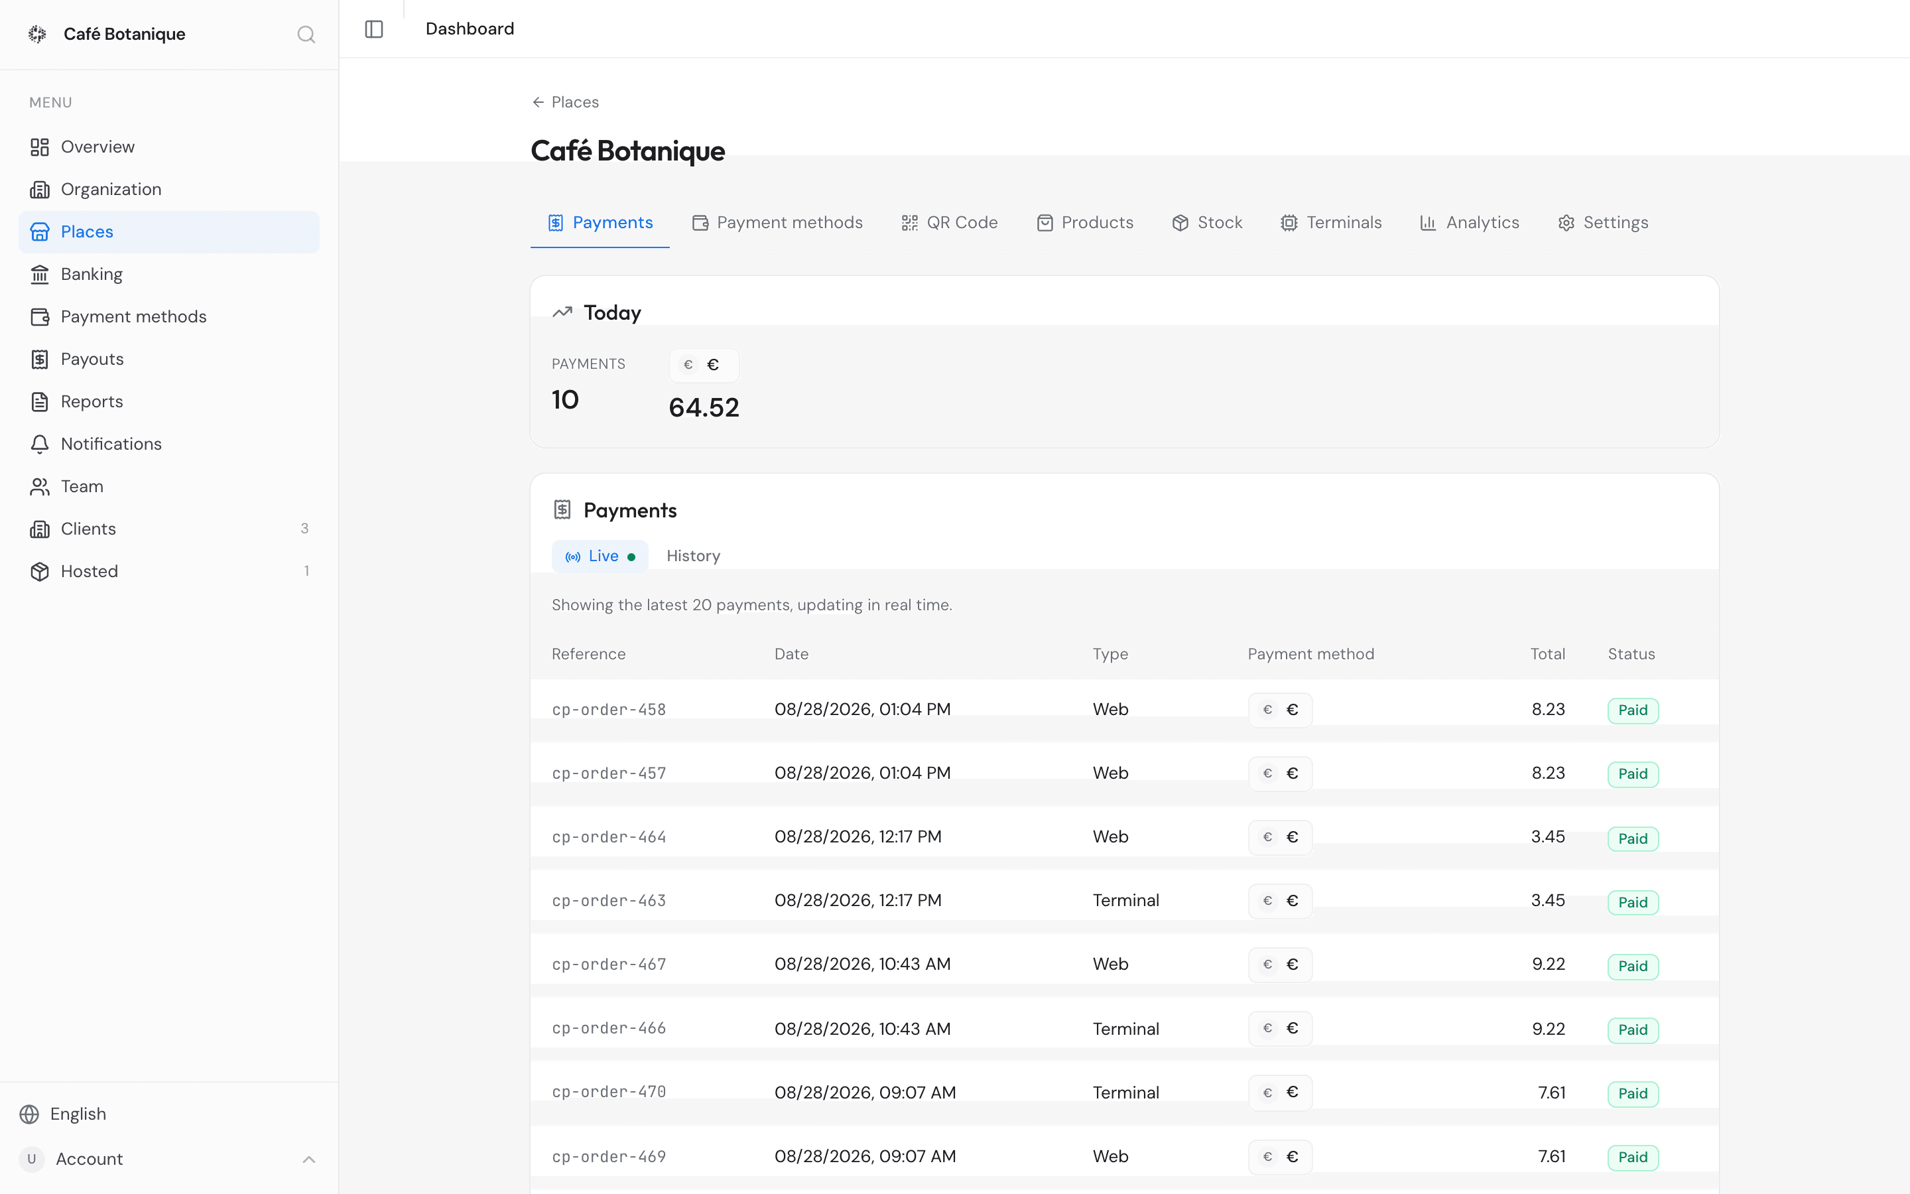Click the cp-order-458 reference
Image resolution: width=1910 pixels, height=1194 pixels.
point(609,710)
